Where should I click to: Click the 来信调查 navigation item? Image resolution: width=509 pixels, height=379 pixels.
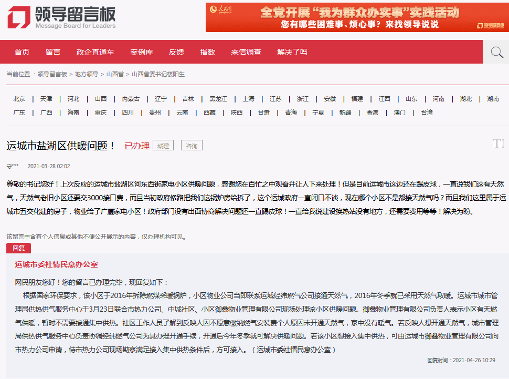coord(246,52)
